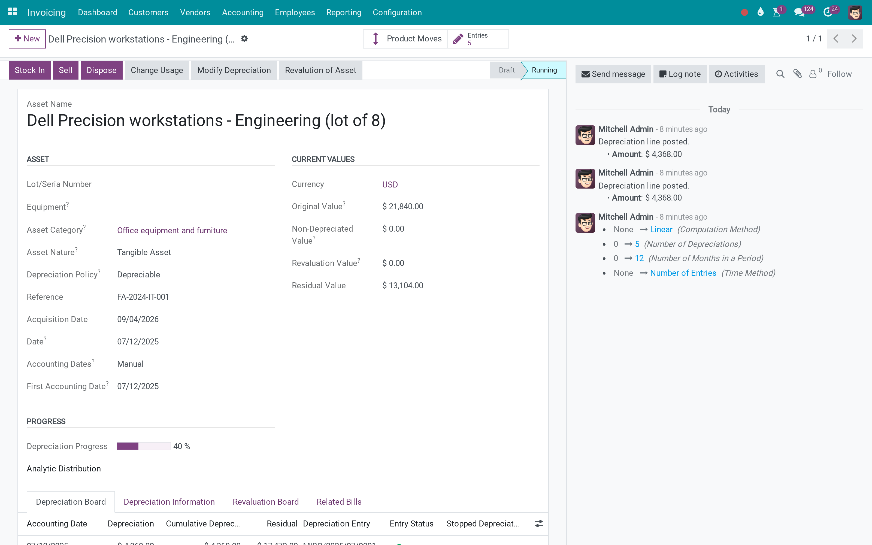Open Product Moves smart button
Image resolution: width=872 pixels, height=545 pixels.
(405, 39)
